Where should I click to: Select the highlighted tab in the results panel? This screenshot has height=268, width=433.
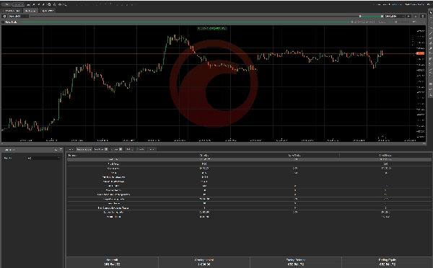click(84, 149)
